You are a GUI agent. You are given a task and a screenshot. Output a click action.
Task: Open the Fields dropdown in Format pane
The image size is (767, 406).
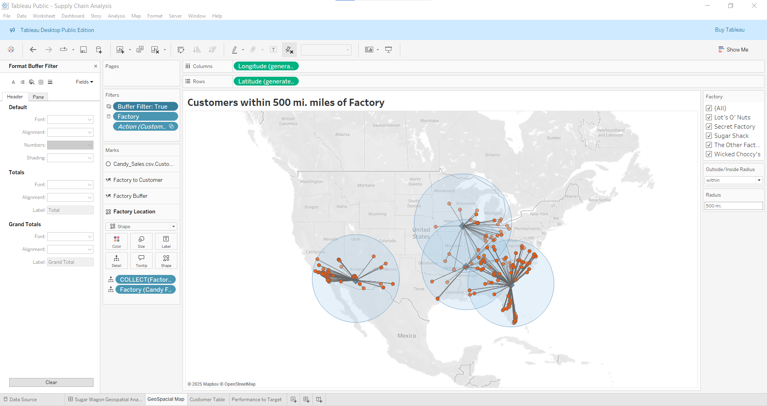84,82
